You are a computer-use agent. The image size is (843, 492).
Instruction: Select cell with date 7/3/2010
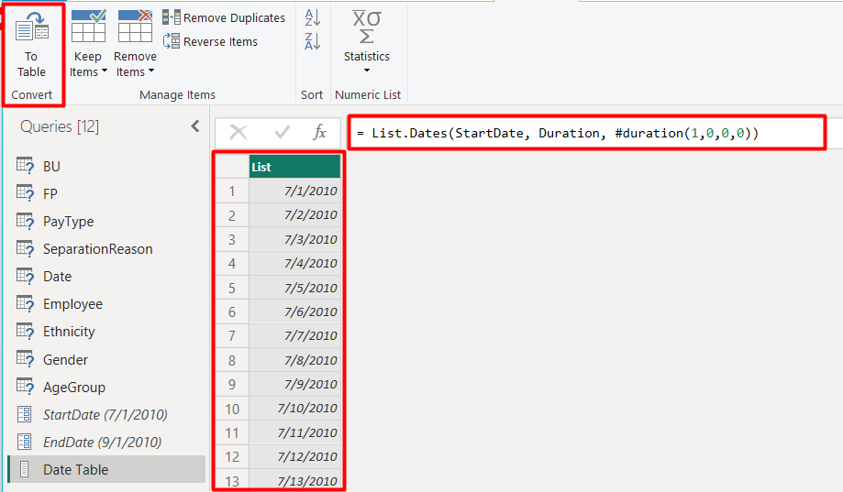tap(294, 239)
